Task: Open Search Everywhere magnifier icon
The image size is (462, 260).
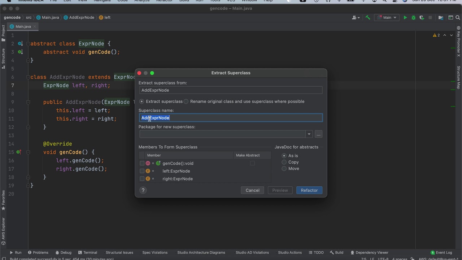Action: (458, 17)
